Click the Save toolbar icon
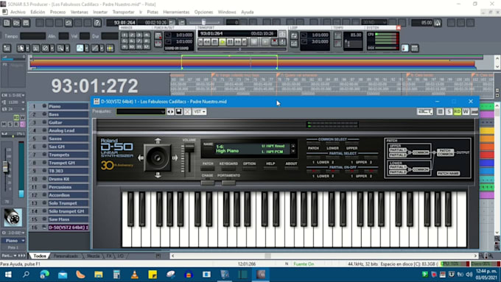The image size is (501, 282). pos(26,23)
